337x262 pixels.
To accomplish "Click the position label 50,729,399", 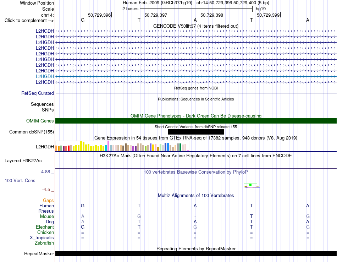I will 268,15.
